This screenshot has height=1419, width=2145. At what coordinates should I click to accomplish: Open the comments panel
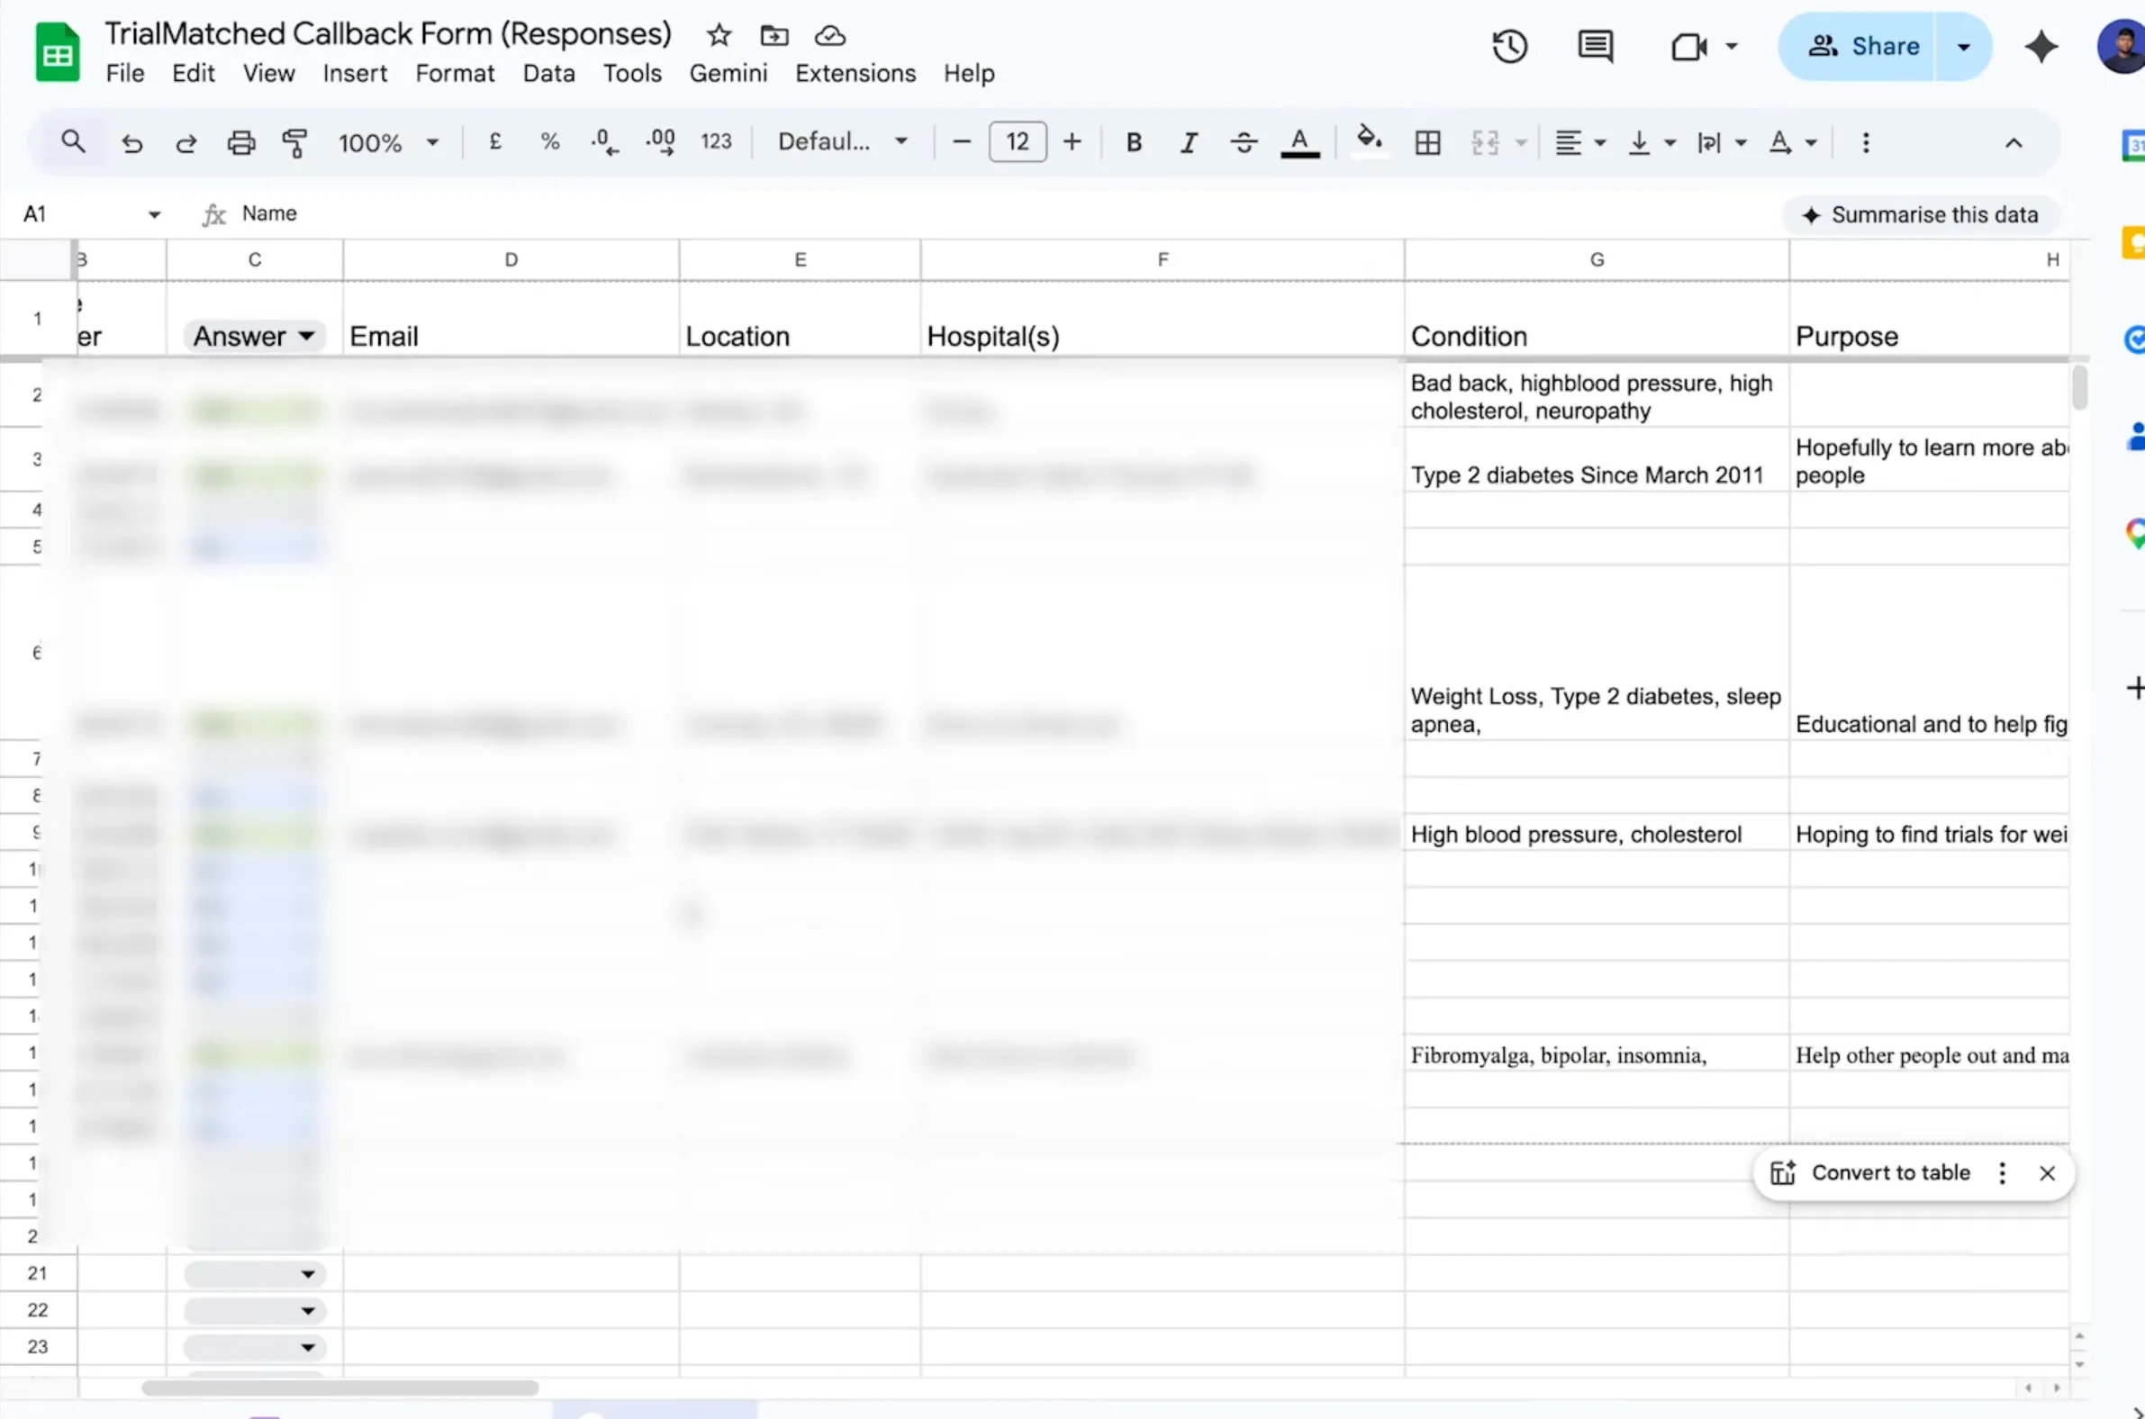(x=1595, y=45)
